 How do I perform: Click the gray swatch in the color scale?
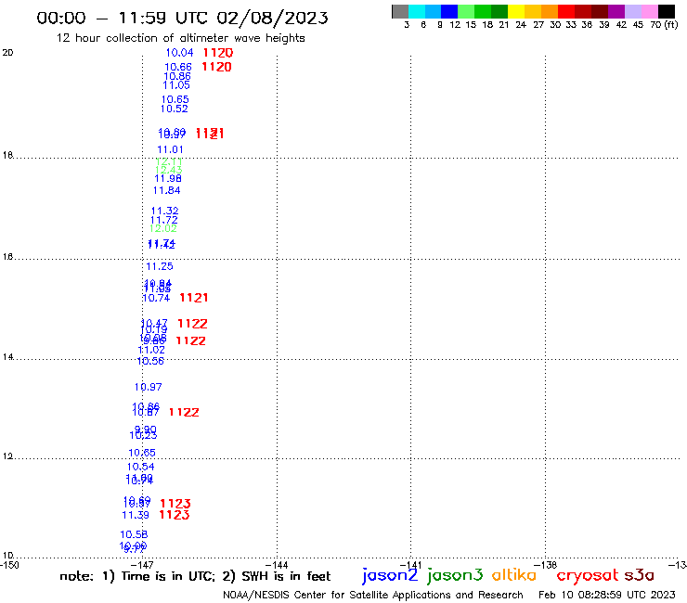tap(400, 11)
